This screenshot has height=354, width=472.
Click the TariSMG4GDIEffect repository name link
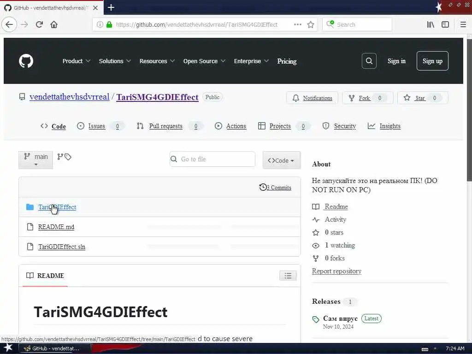click(x=158, y=97)
